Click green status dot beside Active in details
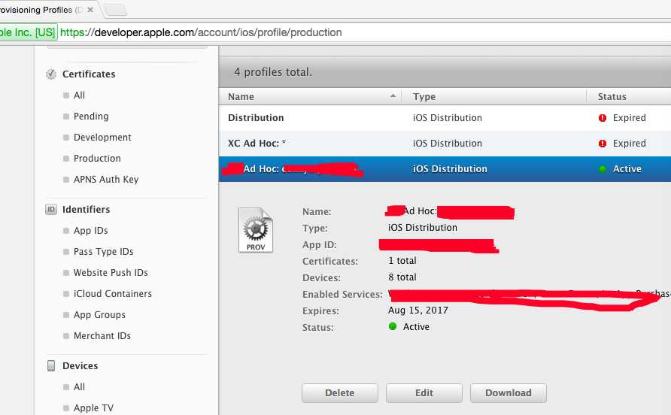This screenshot has height=415, width=671. tap(393, 326)
